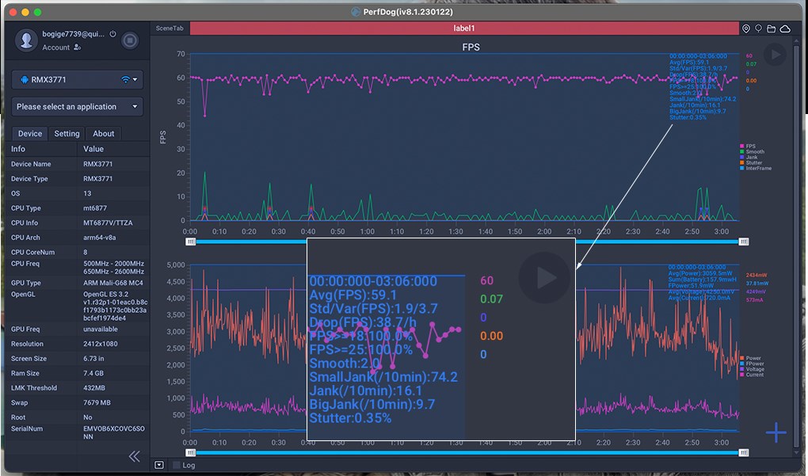
Task: Click FPS chart right range slider handle
Action: click(x=744, y=242)
